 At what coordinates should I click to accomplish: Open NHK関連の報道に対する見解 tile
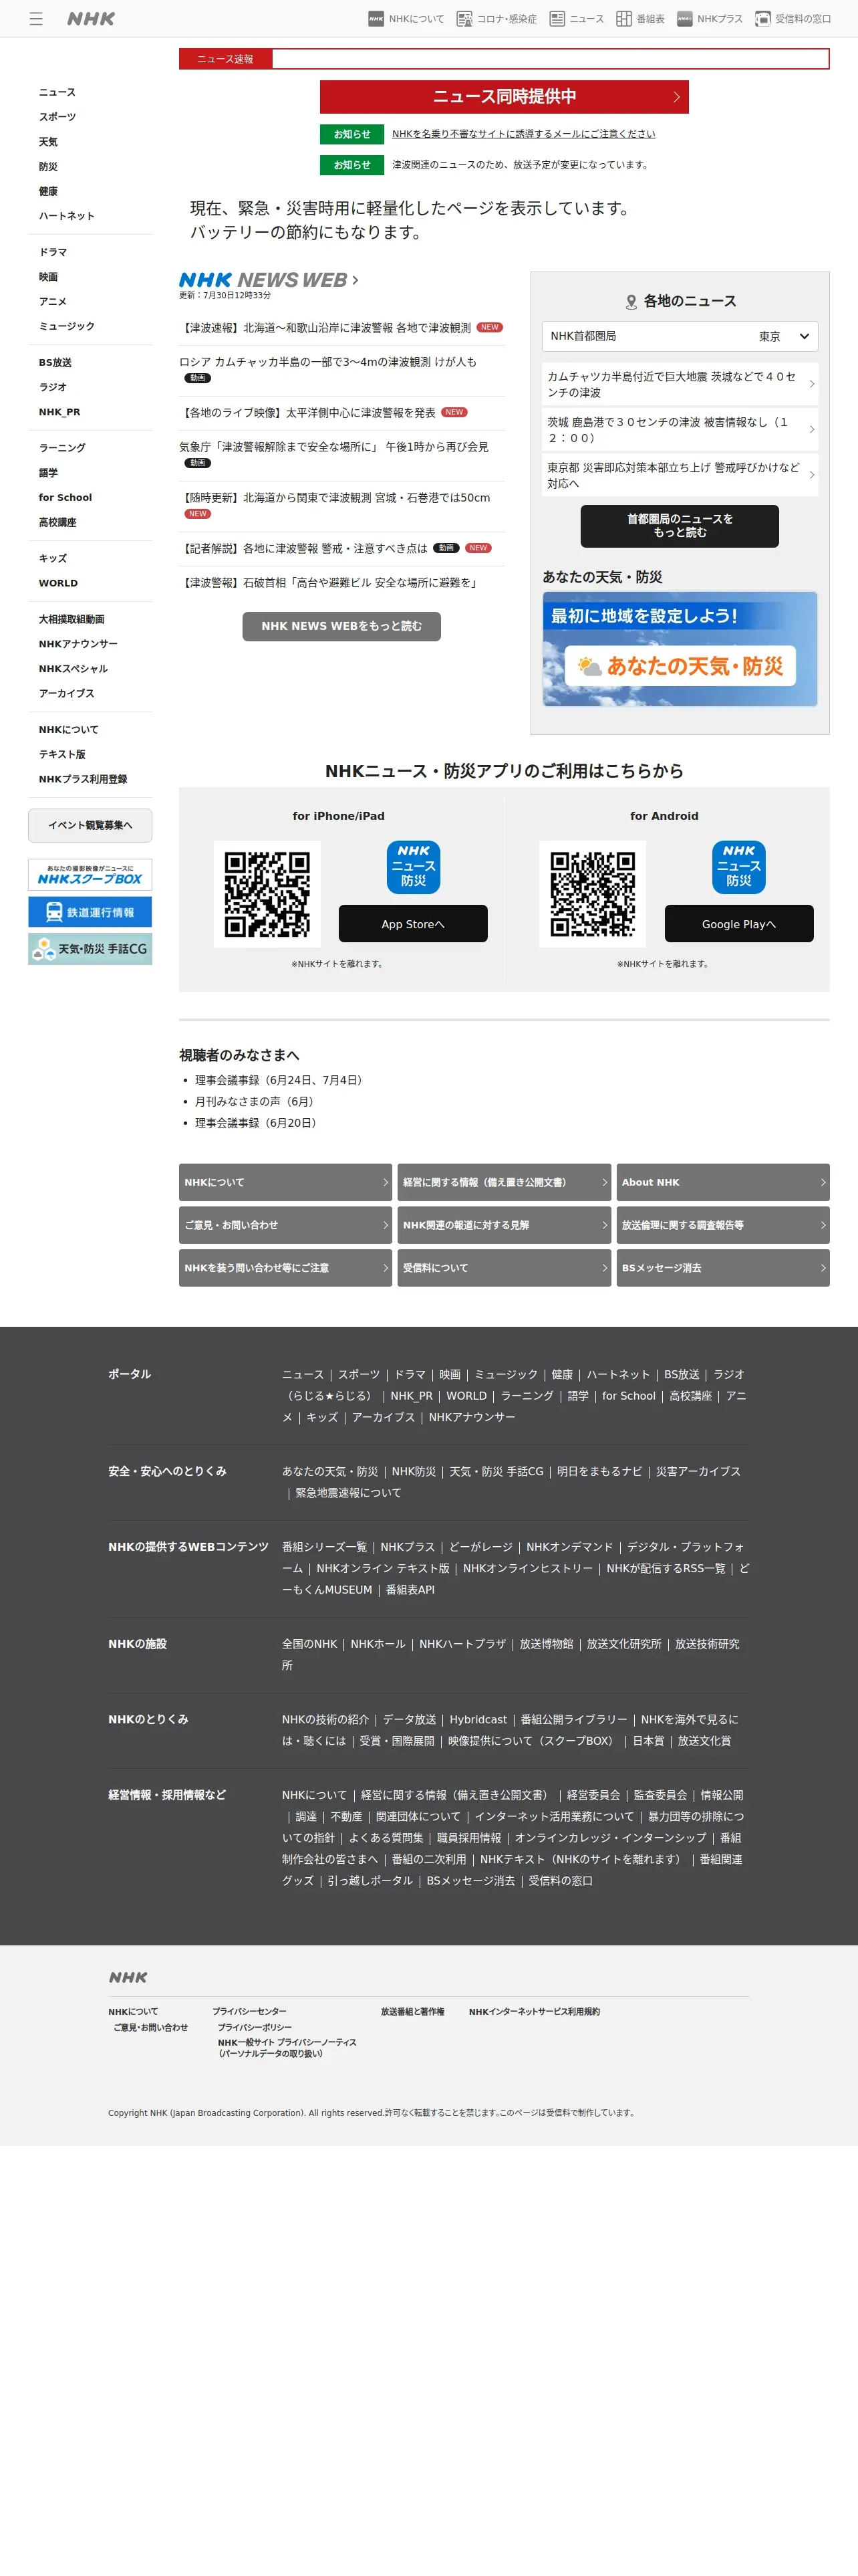click(x=505, y=1225)
